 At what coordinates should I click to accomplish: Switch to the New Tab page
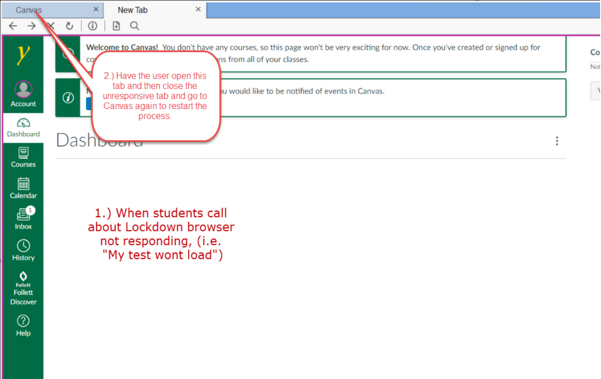tap(133, 9)
